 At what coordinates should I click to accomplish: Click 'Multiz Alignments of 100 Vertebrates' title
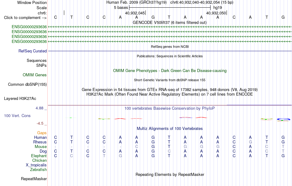[170, 128]
